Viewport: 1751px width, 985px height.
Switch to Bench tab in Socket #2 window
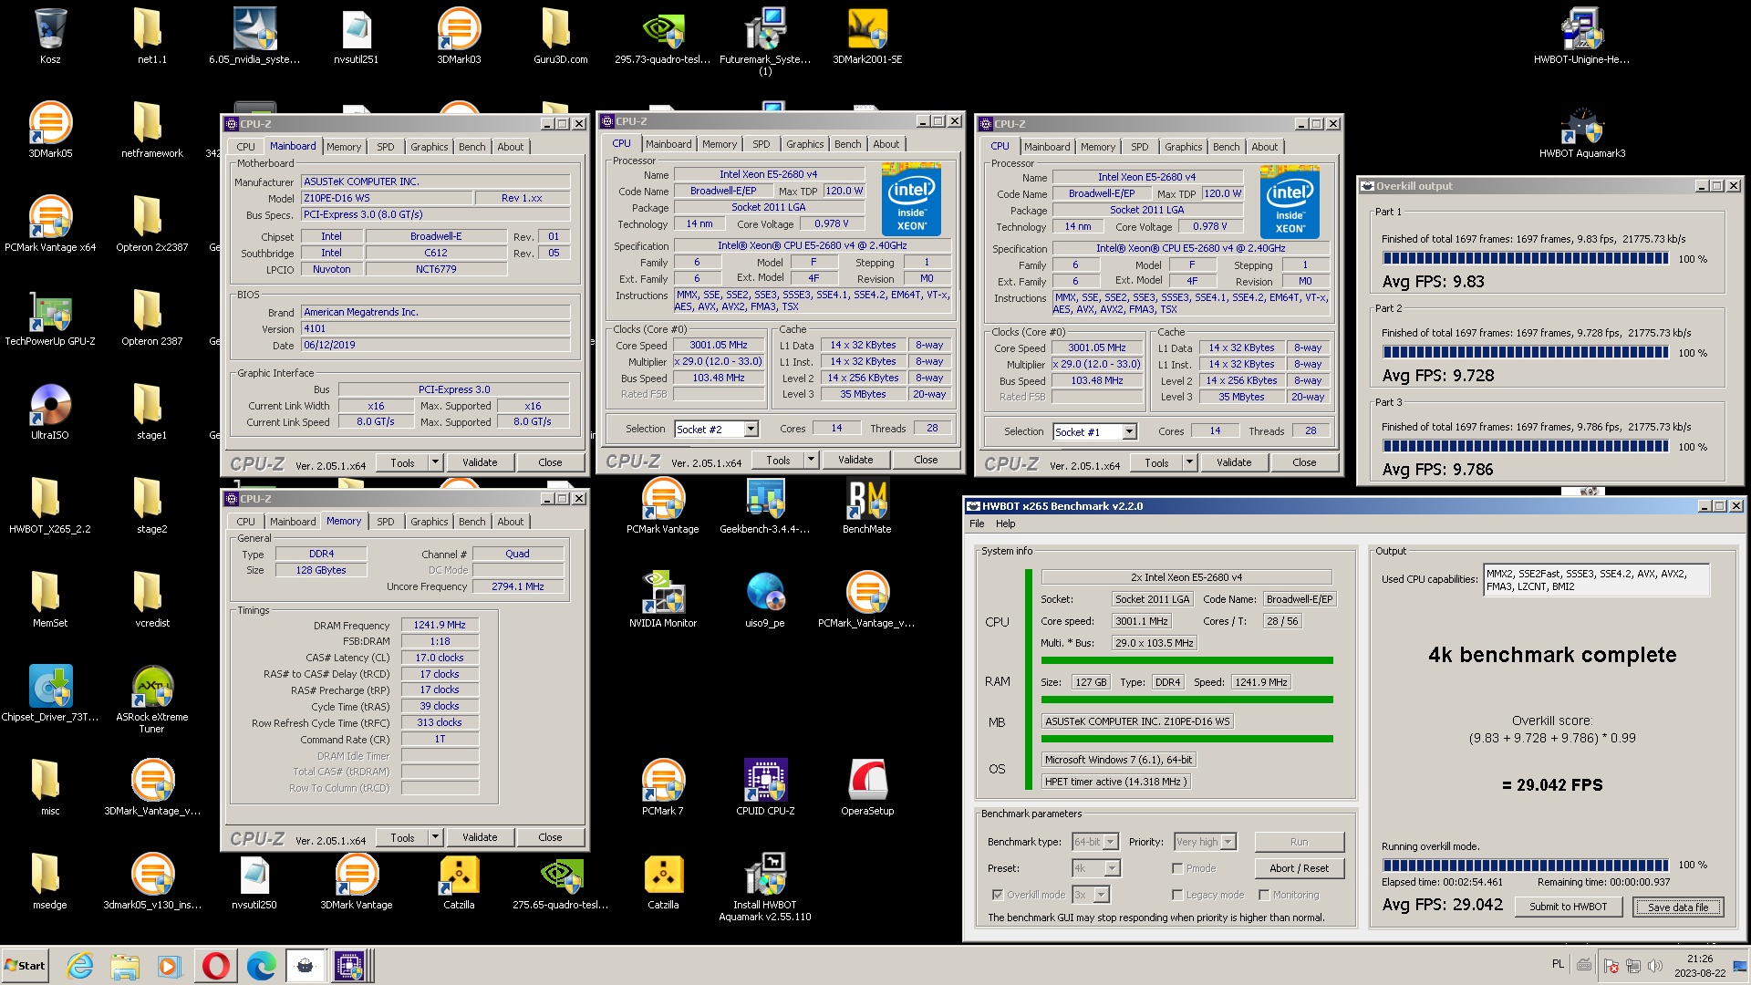(847, 144)
